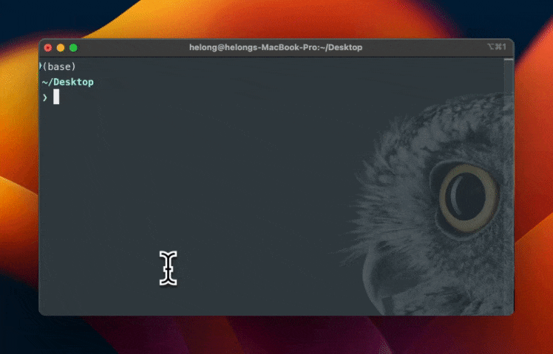
Task: Click the white block cursor
Action: click(56, 97)
